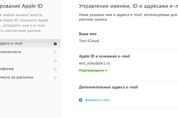Click the Apple ID и основной e-mail label
Screen dimensions: 178x118
(104, 56)
